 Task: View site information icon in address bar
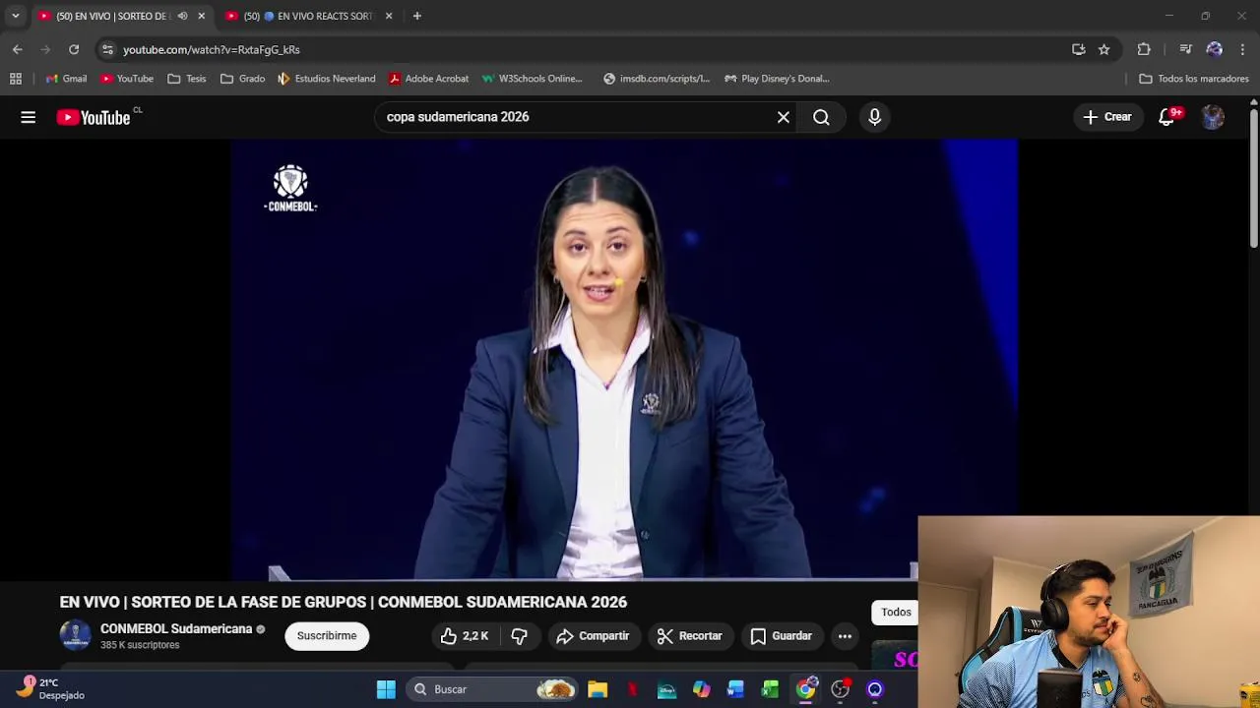[107, 49]
